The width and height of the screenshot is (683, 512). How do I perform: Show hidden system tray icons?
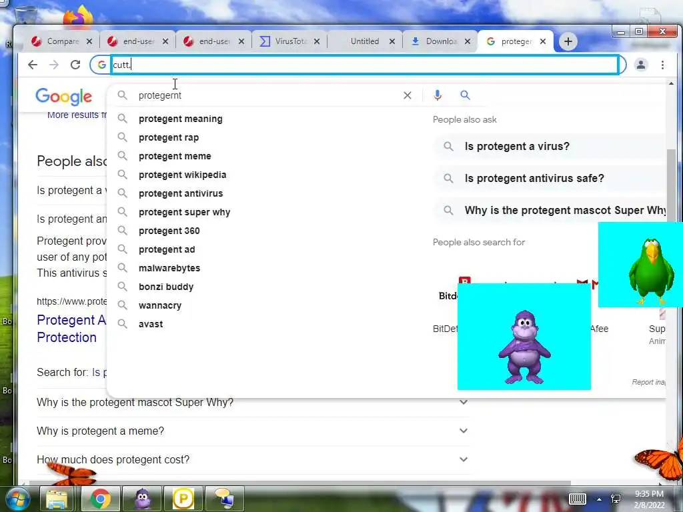point(599,499)
